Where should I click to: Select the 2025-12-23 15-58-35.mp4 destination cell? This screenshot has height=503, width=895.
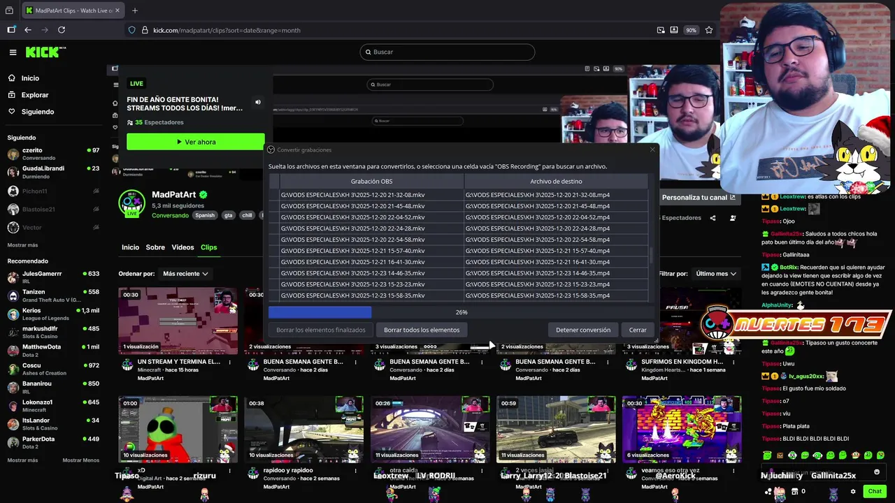(x=556, y=296)
